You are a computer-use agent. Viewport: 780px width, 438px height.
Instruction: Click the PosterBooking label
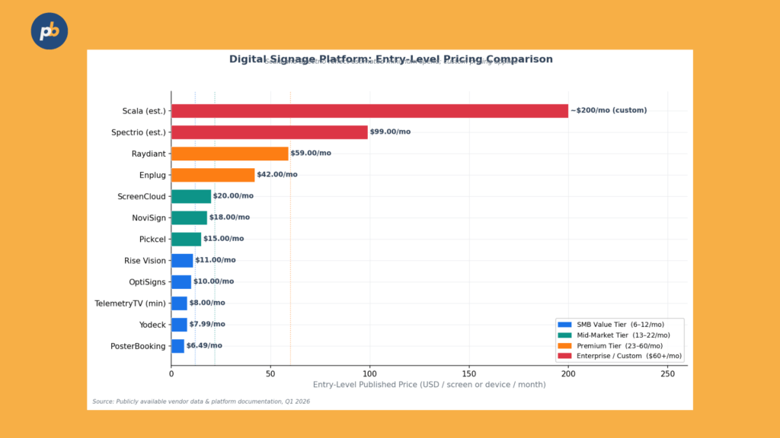click(x=138, y=346)
